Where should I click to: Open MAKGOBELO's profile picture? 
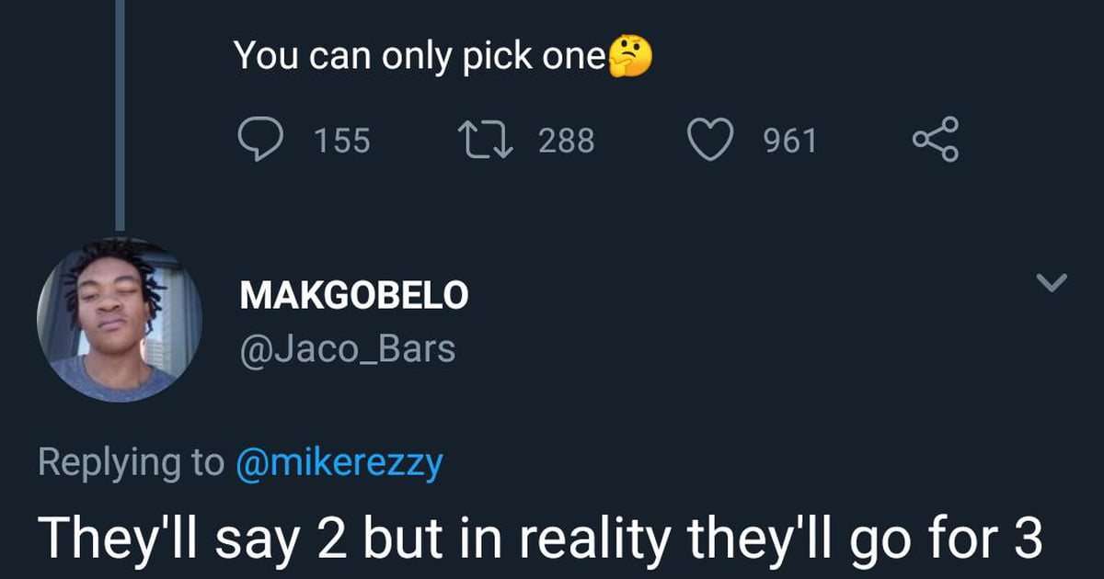coord(120,319)
